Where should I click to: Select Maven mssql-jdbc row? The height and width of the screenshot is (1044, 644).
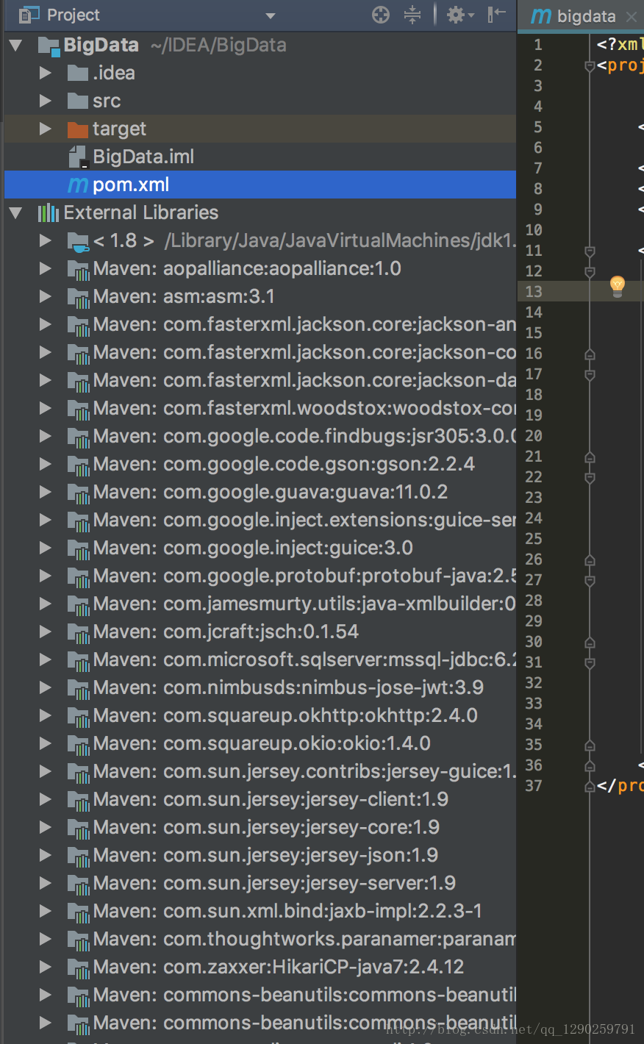pyautogui.click(x=260, y=659)
